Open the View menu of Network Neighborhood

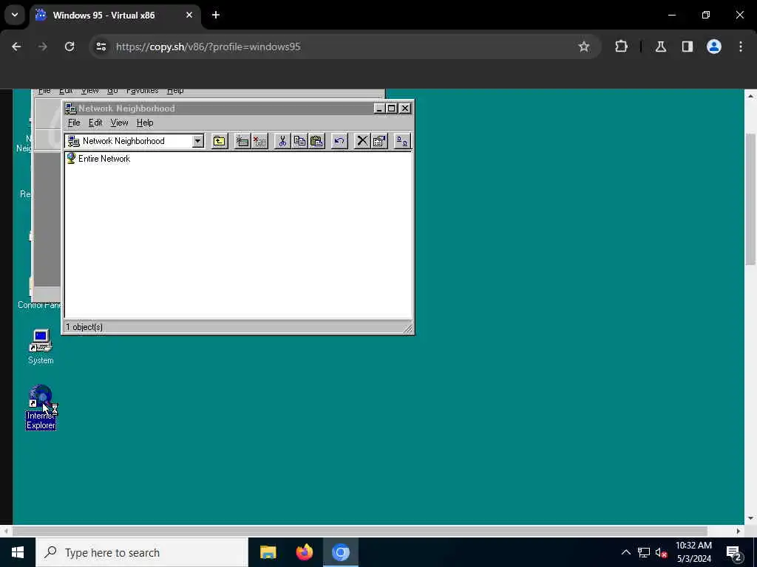pyautogui.click(x=119, y=123)
